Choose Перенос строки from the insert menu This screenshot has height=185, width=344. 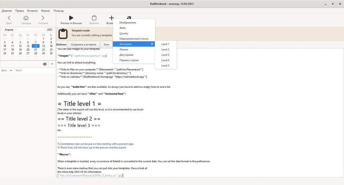(134, 60)
